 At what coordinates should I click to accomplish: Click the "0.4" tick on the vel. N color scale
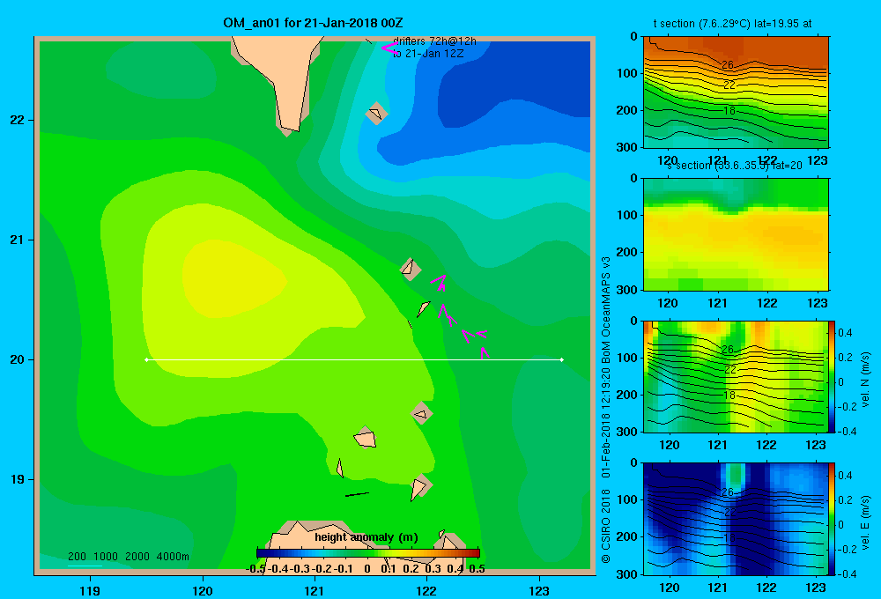coord(846,333)
